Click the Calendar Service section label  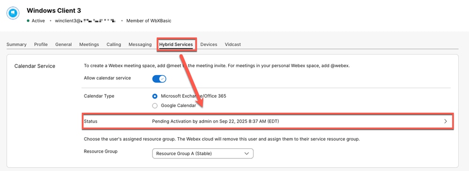point(35,66)
